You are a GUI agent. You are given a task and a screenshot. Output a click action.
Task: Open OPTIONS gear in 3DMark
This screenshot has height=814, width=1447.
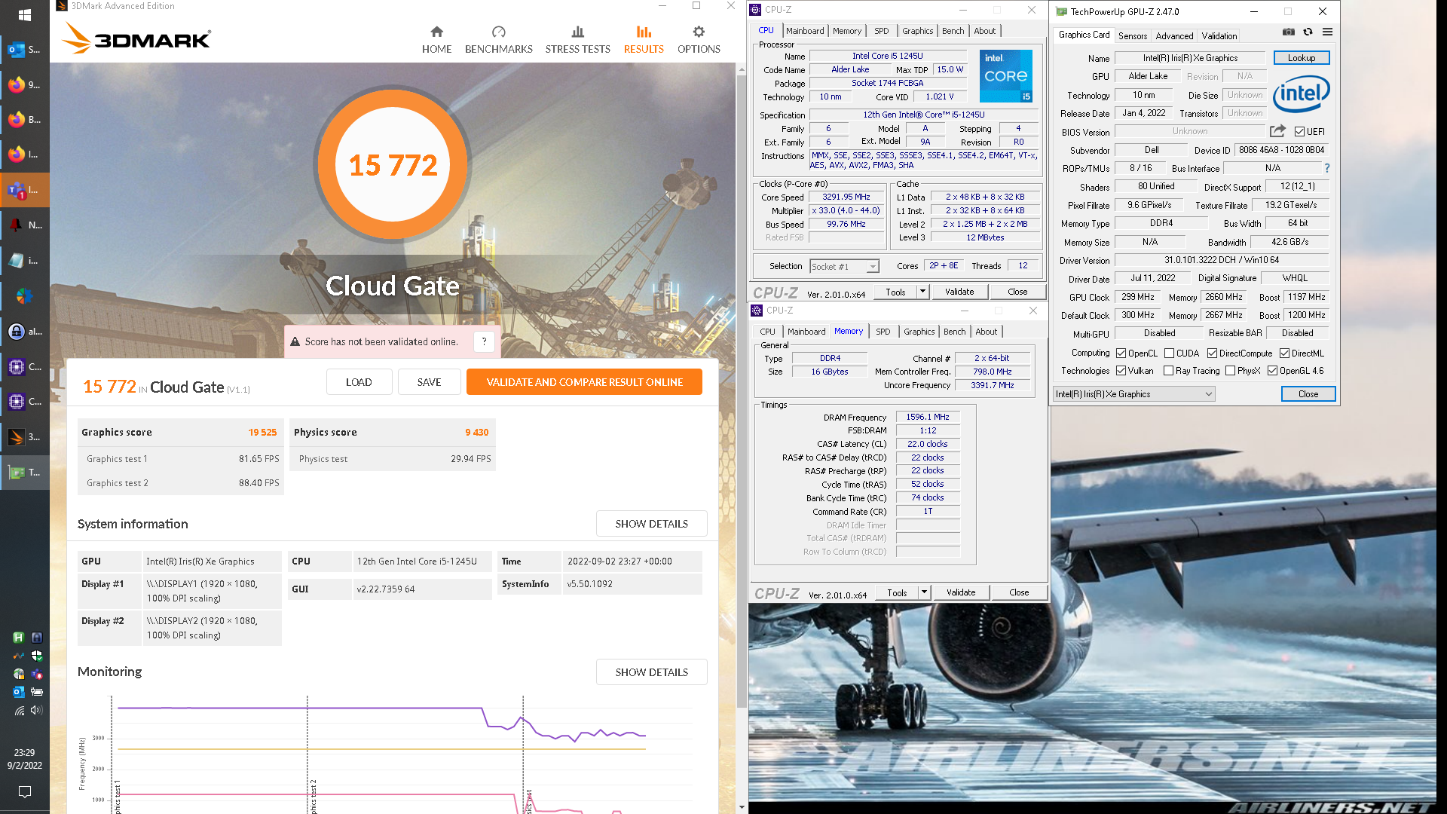(699, 40)
